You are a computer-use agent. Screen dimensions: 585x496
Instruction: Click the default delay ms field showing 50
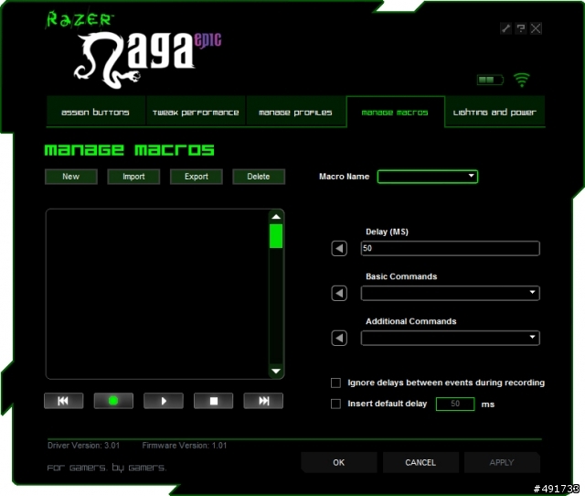[x=455, y=404]
